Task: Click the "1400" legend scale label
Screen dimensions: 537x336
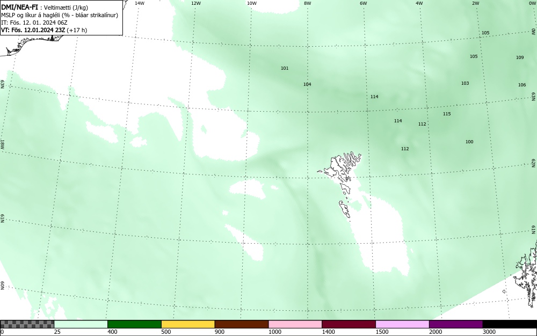Action: tap(329, 332)
